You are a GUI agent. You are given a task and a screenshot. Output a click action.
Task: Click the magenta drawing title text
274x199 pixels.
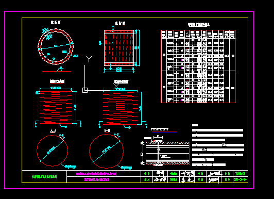(96, 174)
